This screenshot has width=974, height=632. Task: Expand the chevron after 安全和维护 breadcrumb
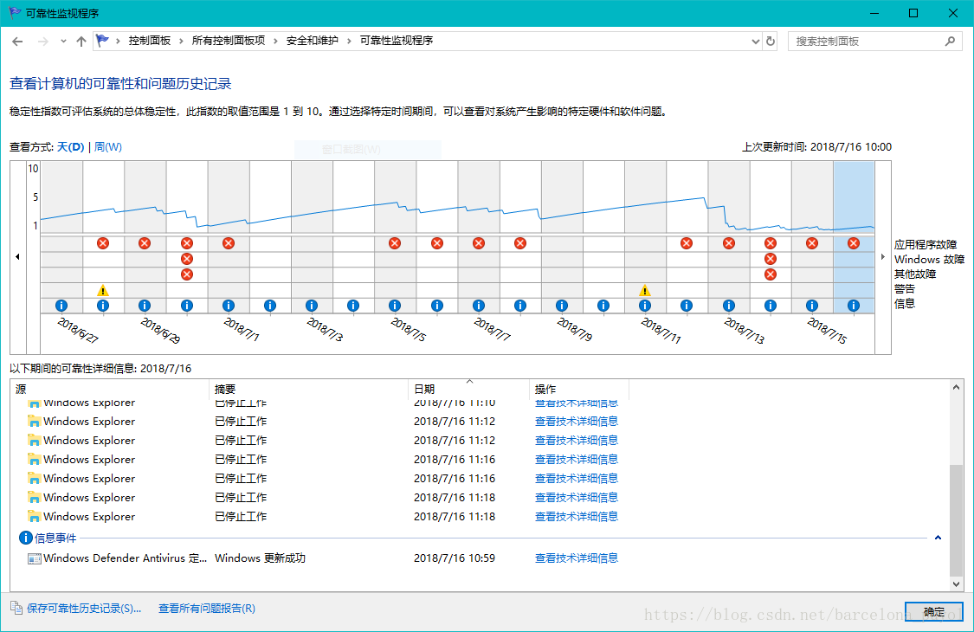pos(349,41)
